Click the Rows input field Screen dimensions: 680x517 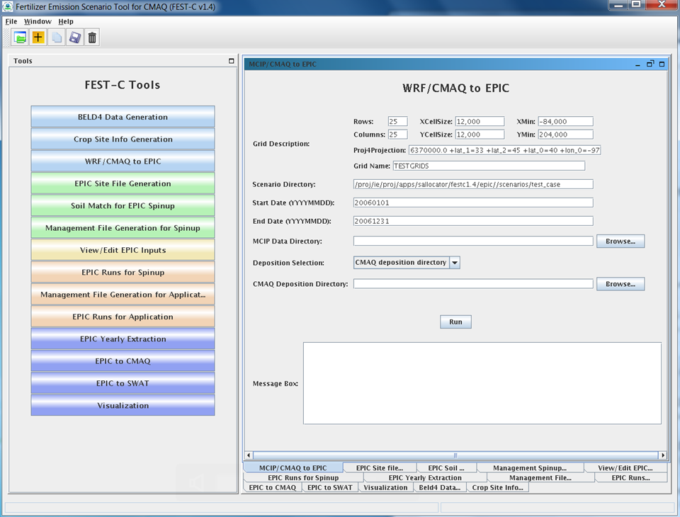pos(397,121)
